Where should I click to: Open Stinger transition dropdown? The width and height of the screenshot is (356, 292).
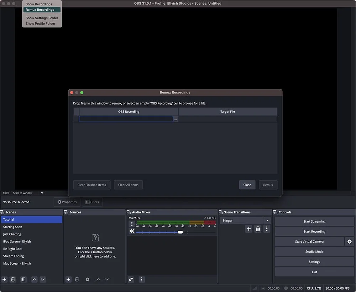[267, 221]
